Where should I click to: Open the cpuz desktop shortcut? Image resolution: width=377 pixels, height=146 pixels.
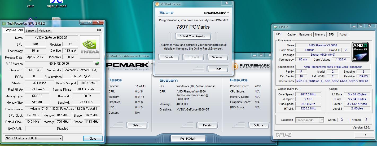30,4
